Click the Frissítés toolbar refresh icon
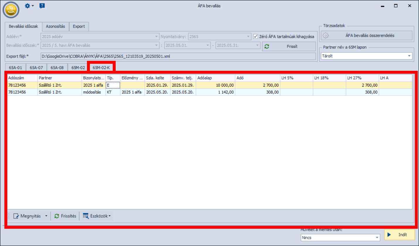 tap(57, 216)
